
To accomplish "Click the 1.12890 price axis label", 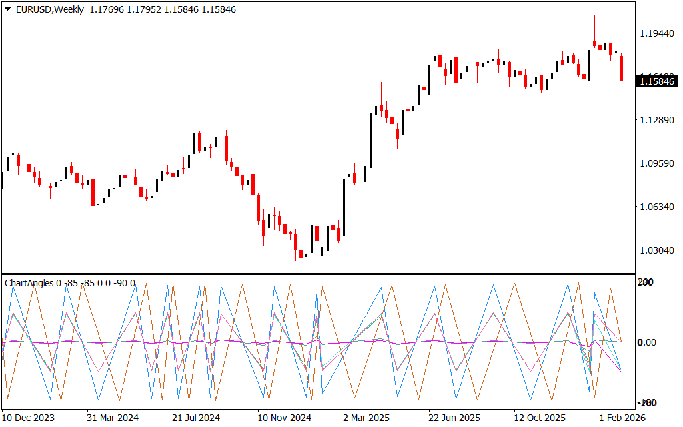I will [x=657, y=120].
